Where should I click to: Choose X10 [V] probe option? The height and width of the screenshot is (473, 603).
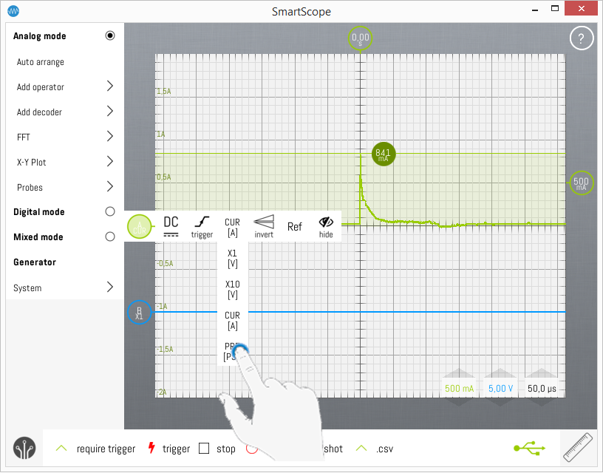pyautogui.click(x=233, y=289)
